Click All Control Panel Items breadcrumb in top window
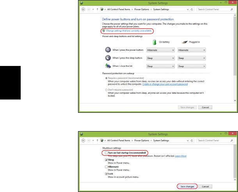Image resolution: width=238 pixels, height=192 pixels. pos(119,9)
